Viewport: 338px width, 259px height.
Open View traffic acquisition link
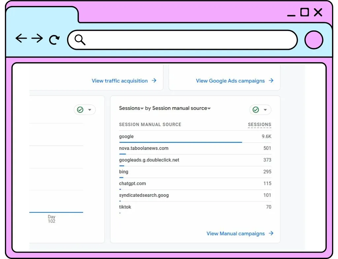pos(119,81)
